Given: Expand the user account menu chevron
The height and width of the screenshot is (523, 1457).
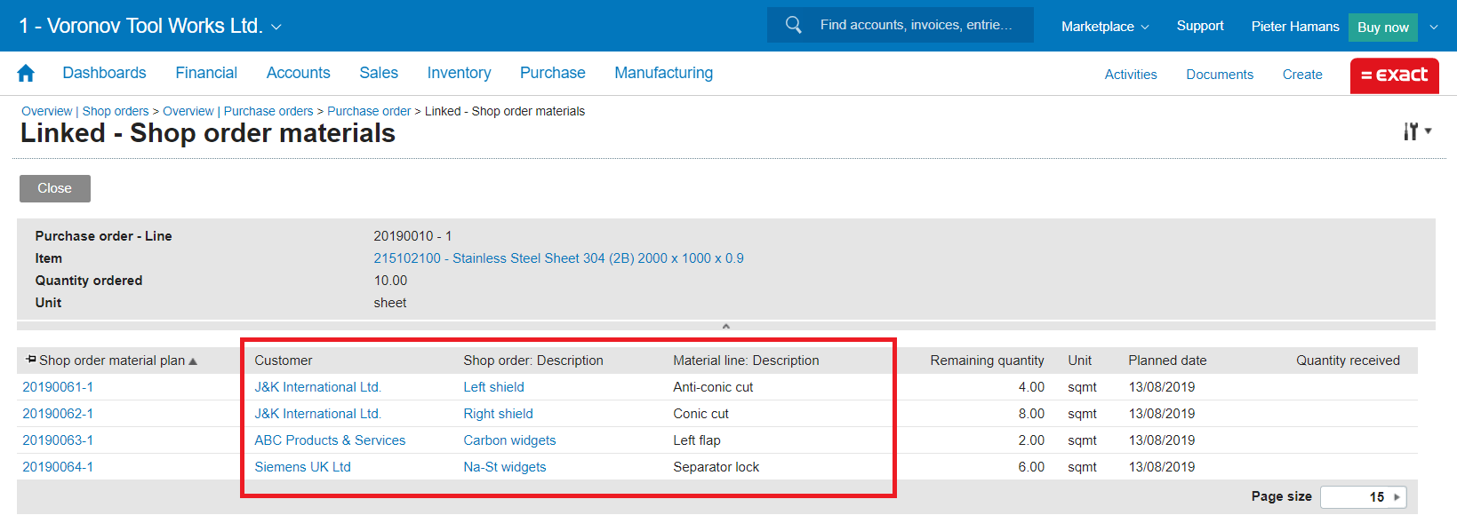Looking at the screenshot, I should click(x=1433, y=28).
